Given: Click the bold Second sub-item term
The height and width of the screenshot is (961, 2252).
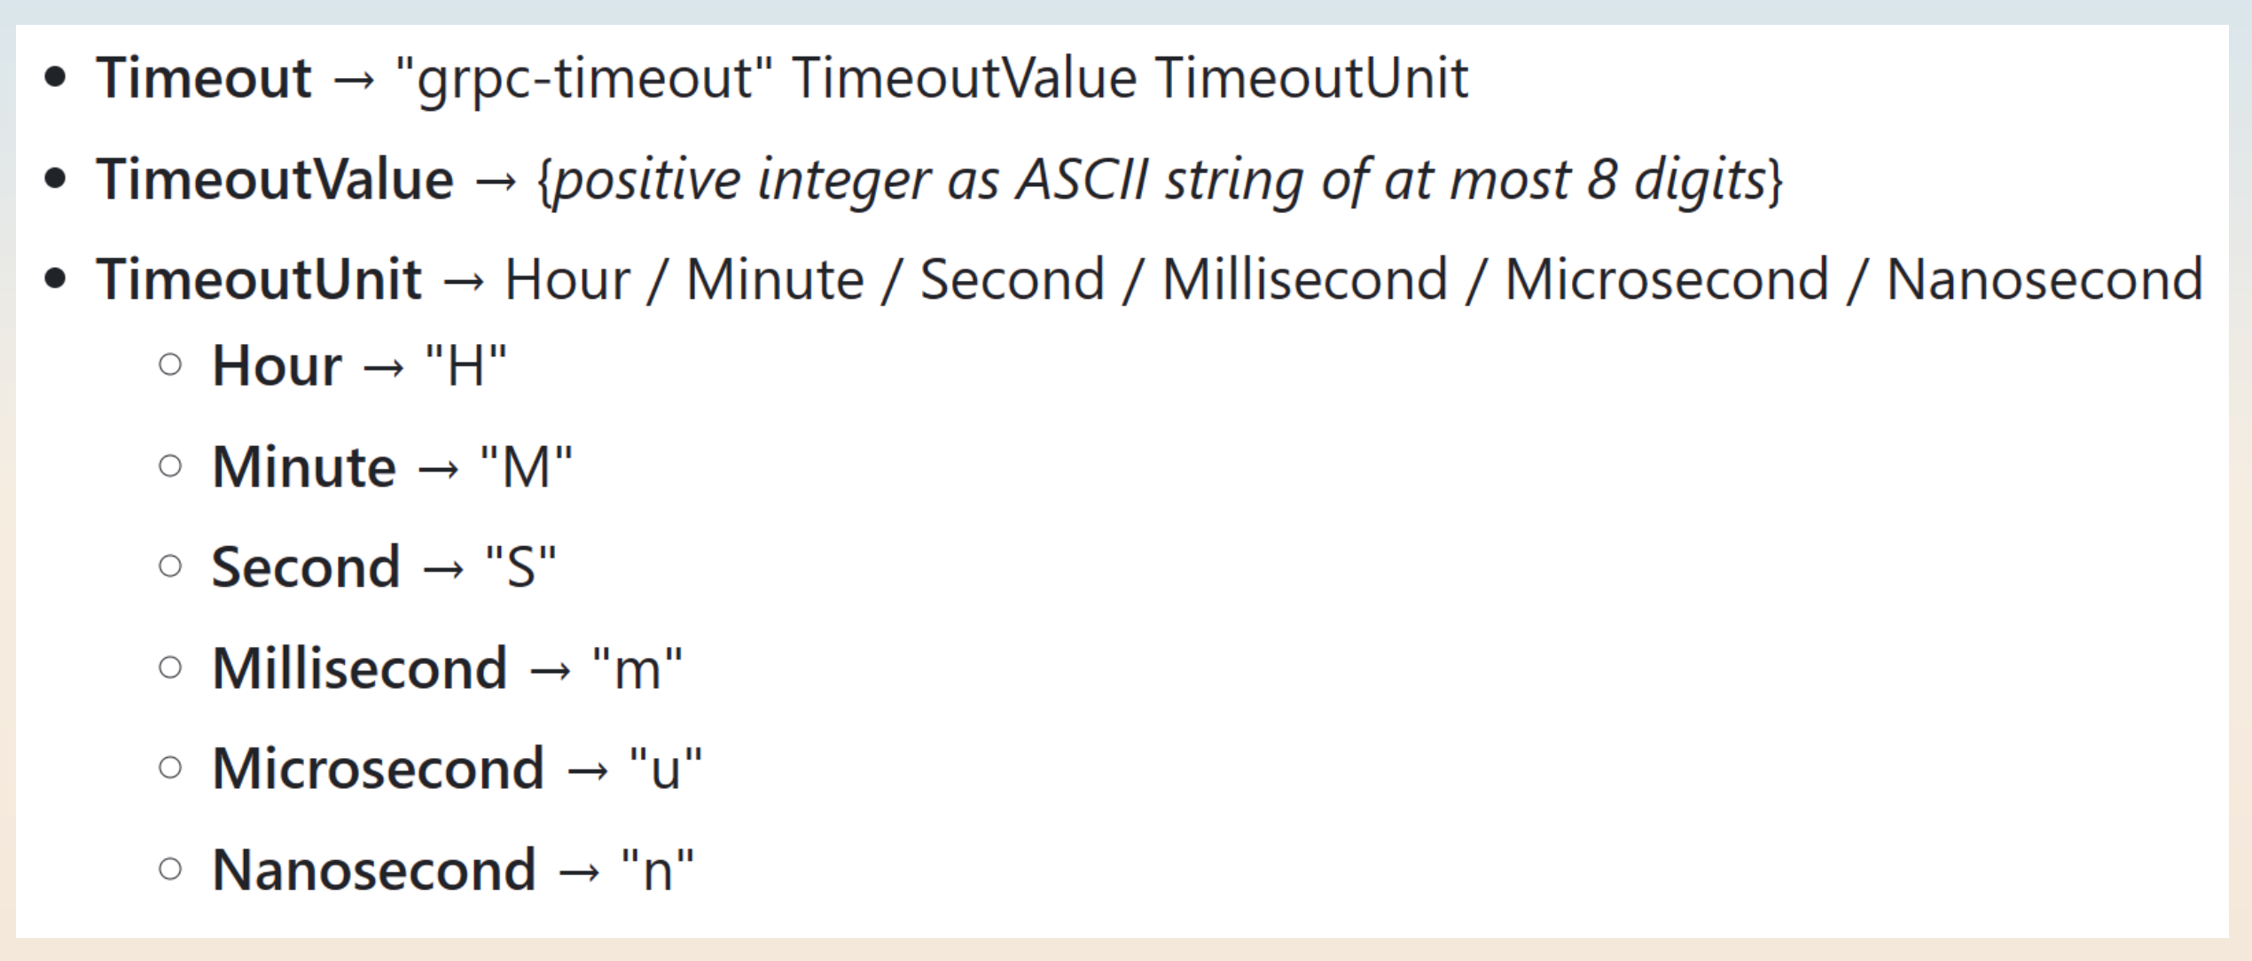Looking at the screenshot, I should pyautogui.click(x=306, y=567).
